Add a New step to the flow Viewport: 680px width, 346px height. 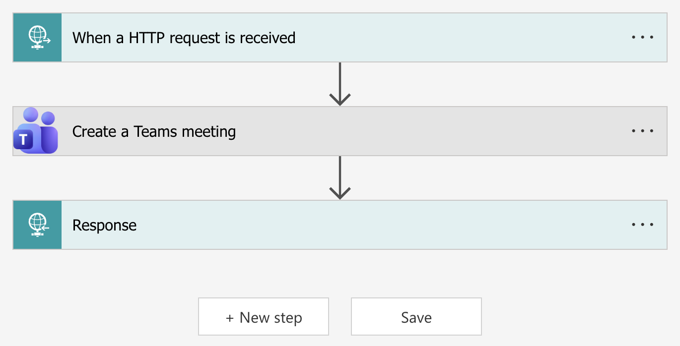coord(264,317)
